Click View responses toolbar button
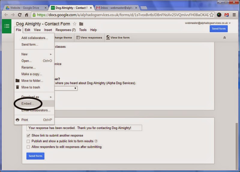The image size is (240, 172). (x=89, y=38)
